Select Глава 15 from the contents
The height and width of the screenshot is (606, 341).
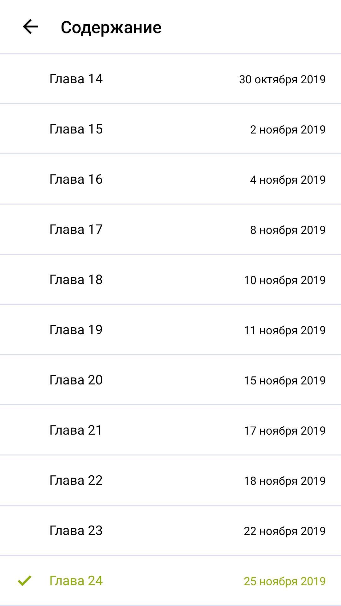(x=76, y=129)
